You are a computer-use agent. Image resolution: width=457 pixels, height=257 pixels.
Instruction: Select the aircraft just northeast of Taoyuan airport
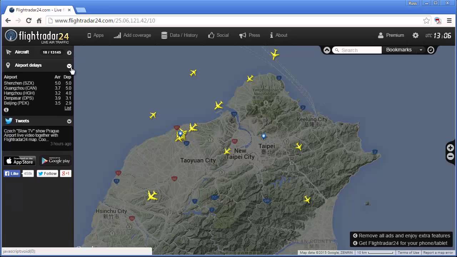pos(193,127)
